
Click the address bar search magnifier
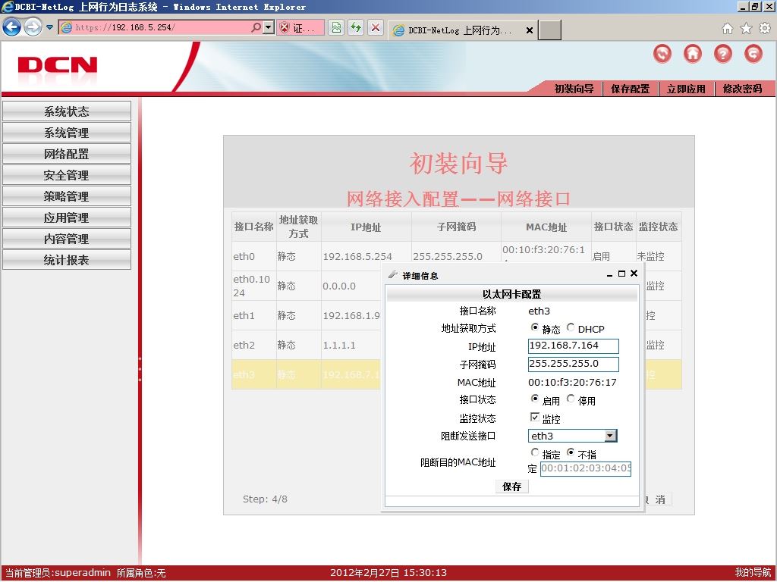pyautogui.click(x=256, y=28)
